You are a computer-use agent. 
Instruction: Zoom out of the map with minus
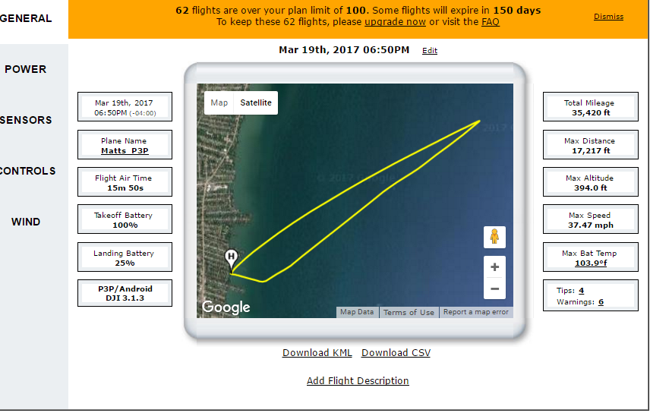click(x=494, y=288)
